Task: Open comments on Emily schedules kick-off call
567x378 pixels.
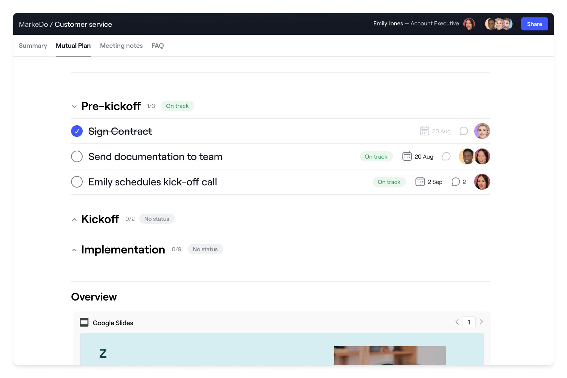Action: tap(456, 182)
